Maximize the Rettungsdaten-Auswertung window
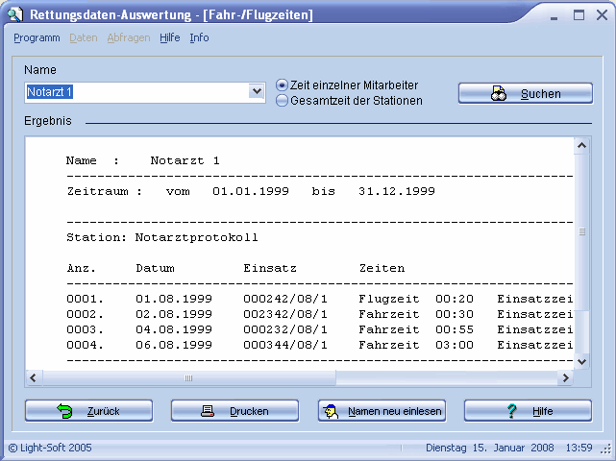 [579, 15]
